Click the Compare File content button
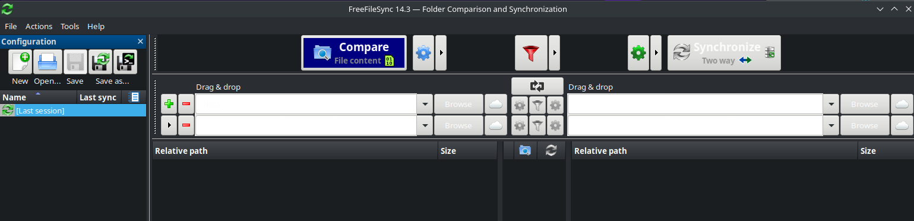914x221 pixels. [354, 53]
